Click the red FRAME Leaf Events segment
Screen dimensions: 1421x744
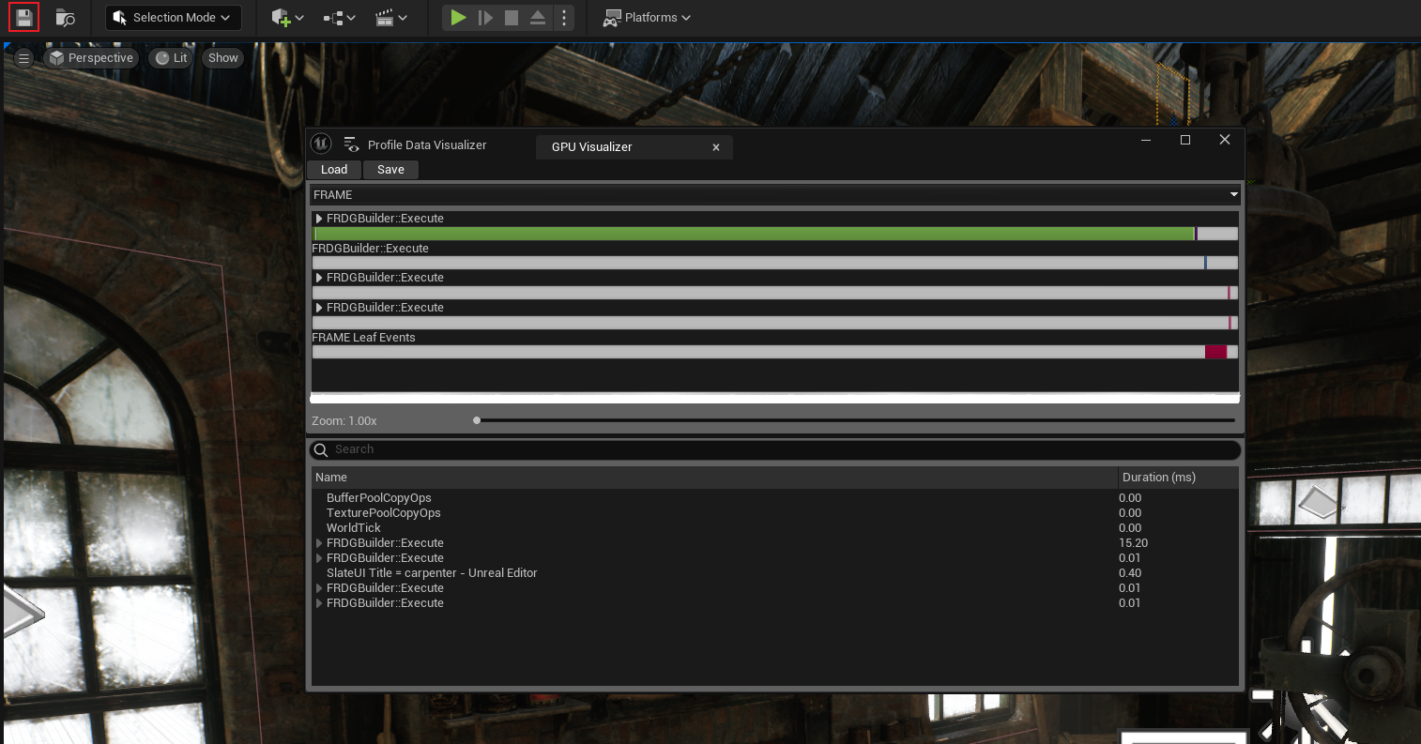pos(1215,352)
